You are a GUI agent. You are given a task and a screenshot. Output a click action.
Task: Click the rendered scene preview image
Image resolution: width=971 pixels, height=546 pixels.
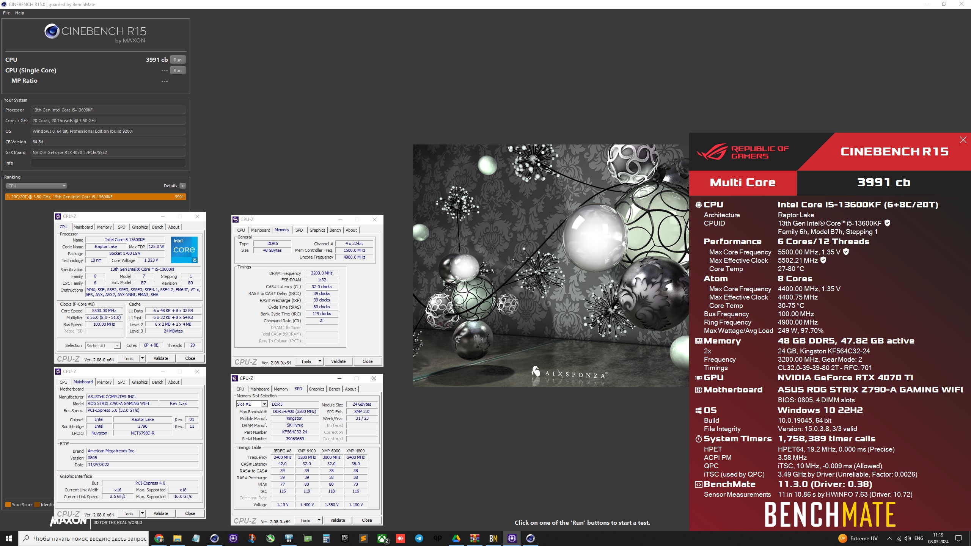(551, 265)
